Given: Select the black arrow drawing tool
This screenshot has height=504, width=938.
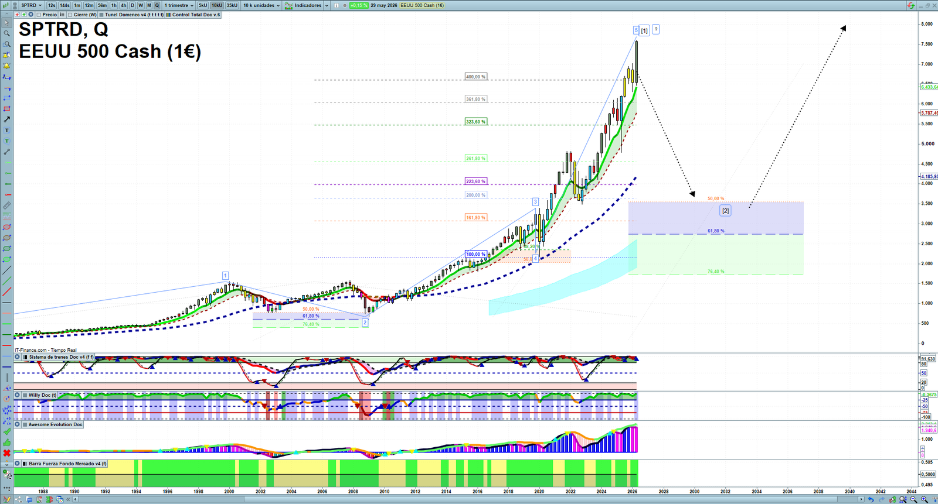Looking at the screenshot, I should coord(7,119).
